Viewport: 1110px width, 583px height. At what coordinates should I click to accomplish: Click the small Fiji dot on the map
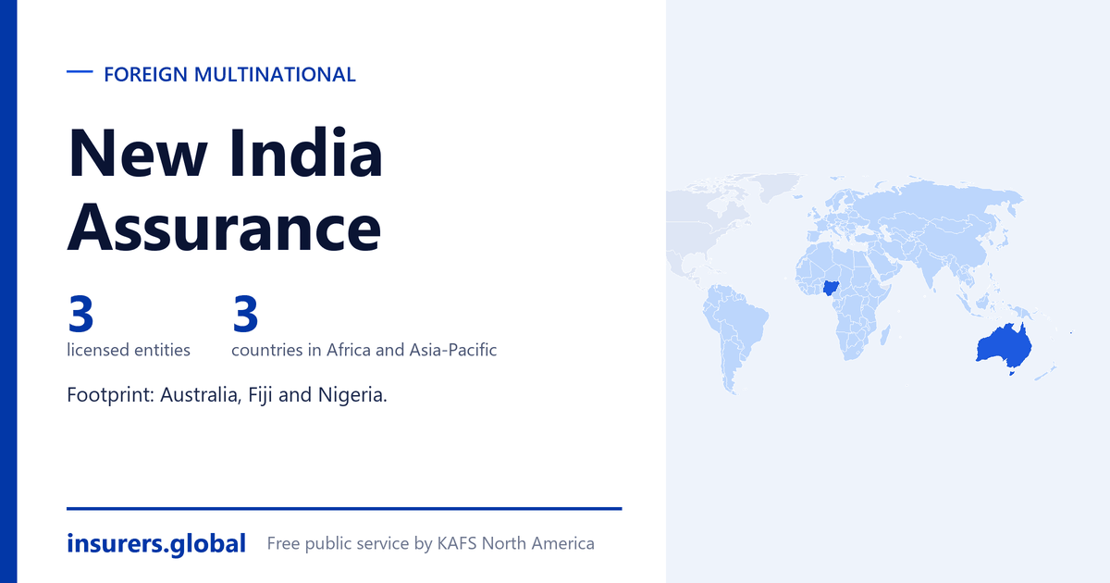pos(1070,333)
